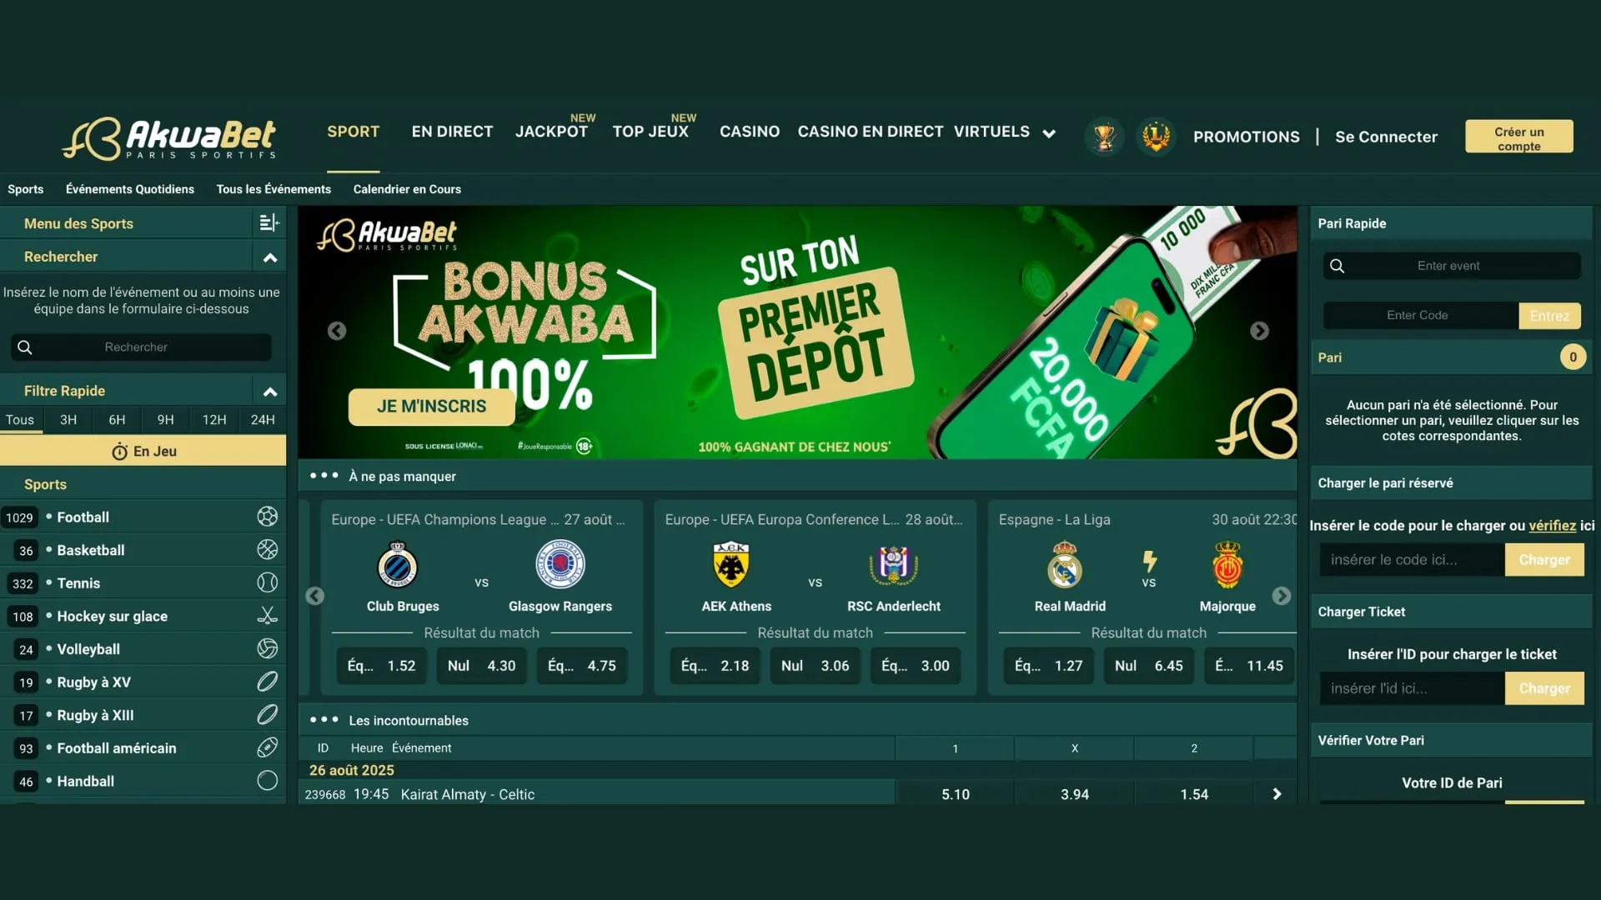
Task: Select the 3H quick filter
Action: tap(68, 420)
